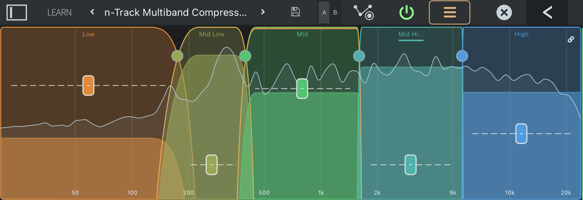This screenshot has height=200, width=583.
Task: Grab the olive Mid Low threshold handle
Action: pos(212,165)
